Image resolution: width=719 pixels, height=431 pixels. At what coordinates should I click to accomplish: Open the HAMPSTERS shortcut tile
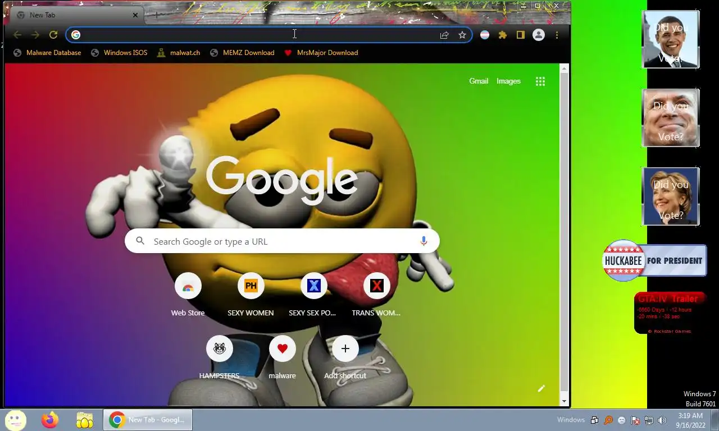tap(219, 357)
